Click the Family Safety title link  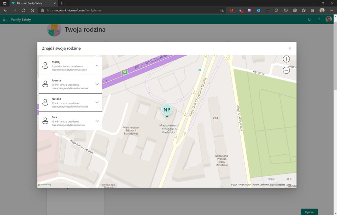click(x=21, y=20)
